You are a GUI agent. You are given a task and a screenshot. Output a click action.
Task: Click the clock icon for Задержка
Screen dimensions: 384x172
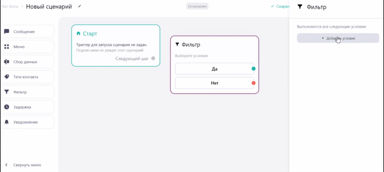(x=7, y=107)
